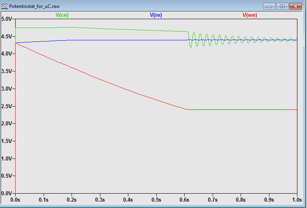The width and height of the screenshot is (307, 208).
Task: Click the 2.0V vertical axis label
Action: (6, 123)
